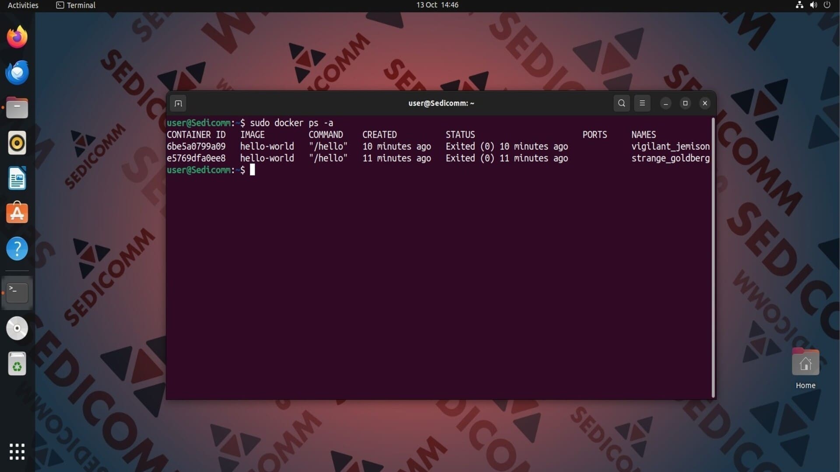Open the Activities overview
This screenshot has width=840, height=472.
(23, 5)
